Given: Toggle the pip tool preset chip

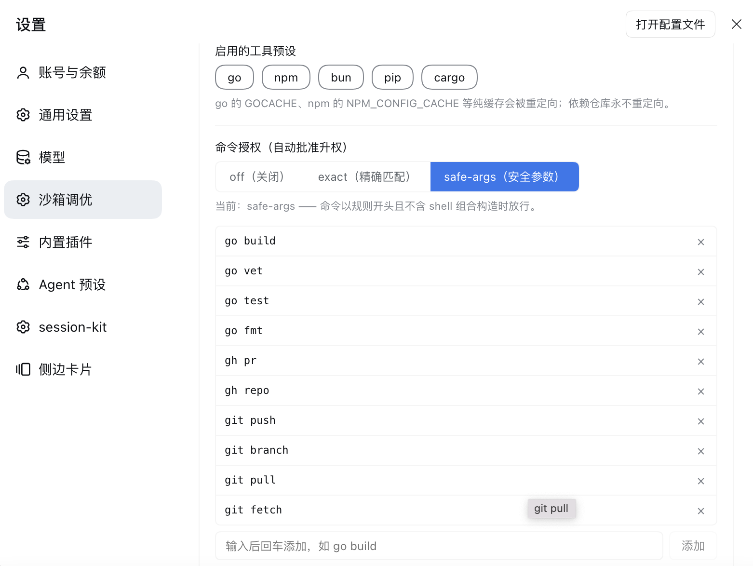Looking at the screenshot, I should [x=392, y=77].
